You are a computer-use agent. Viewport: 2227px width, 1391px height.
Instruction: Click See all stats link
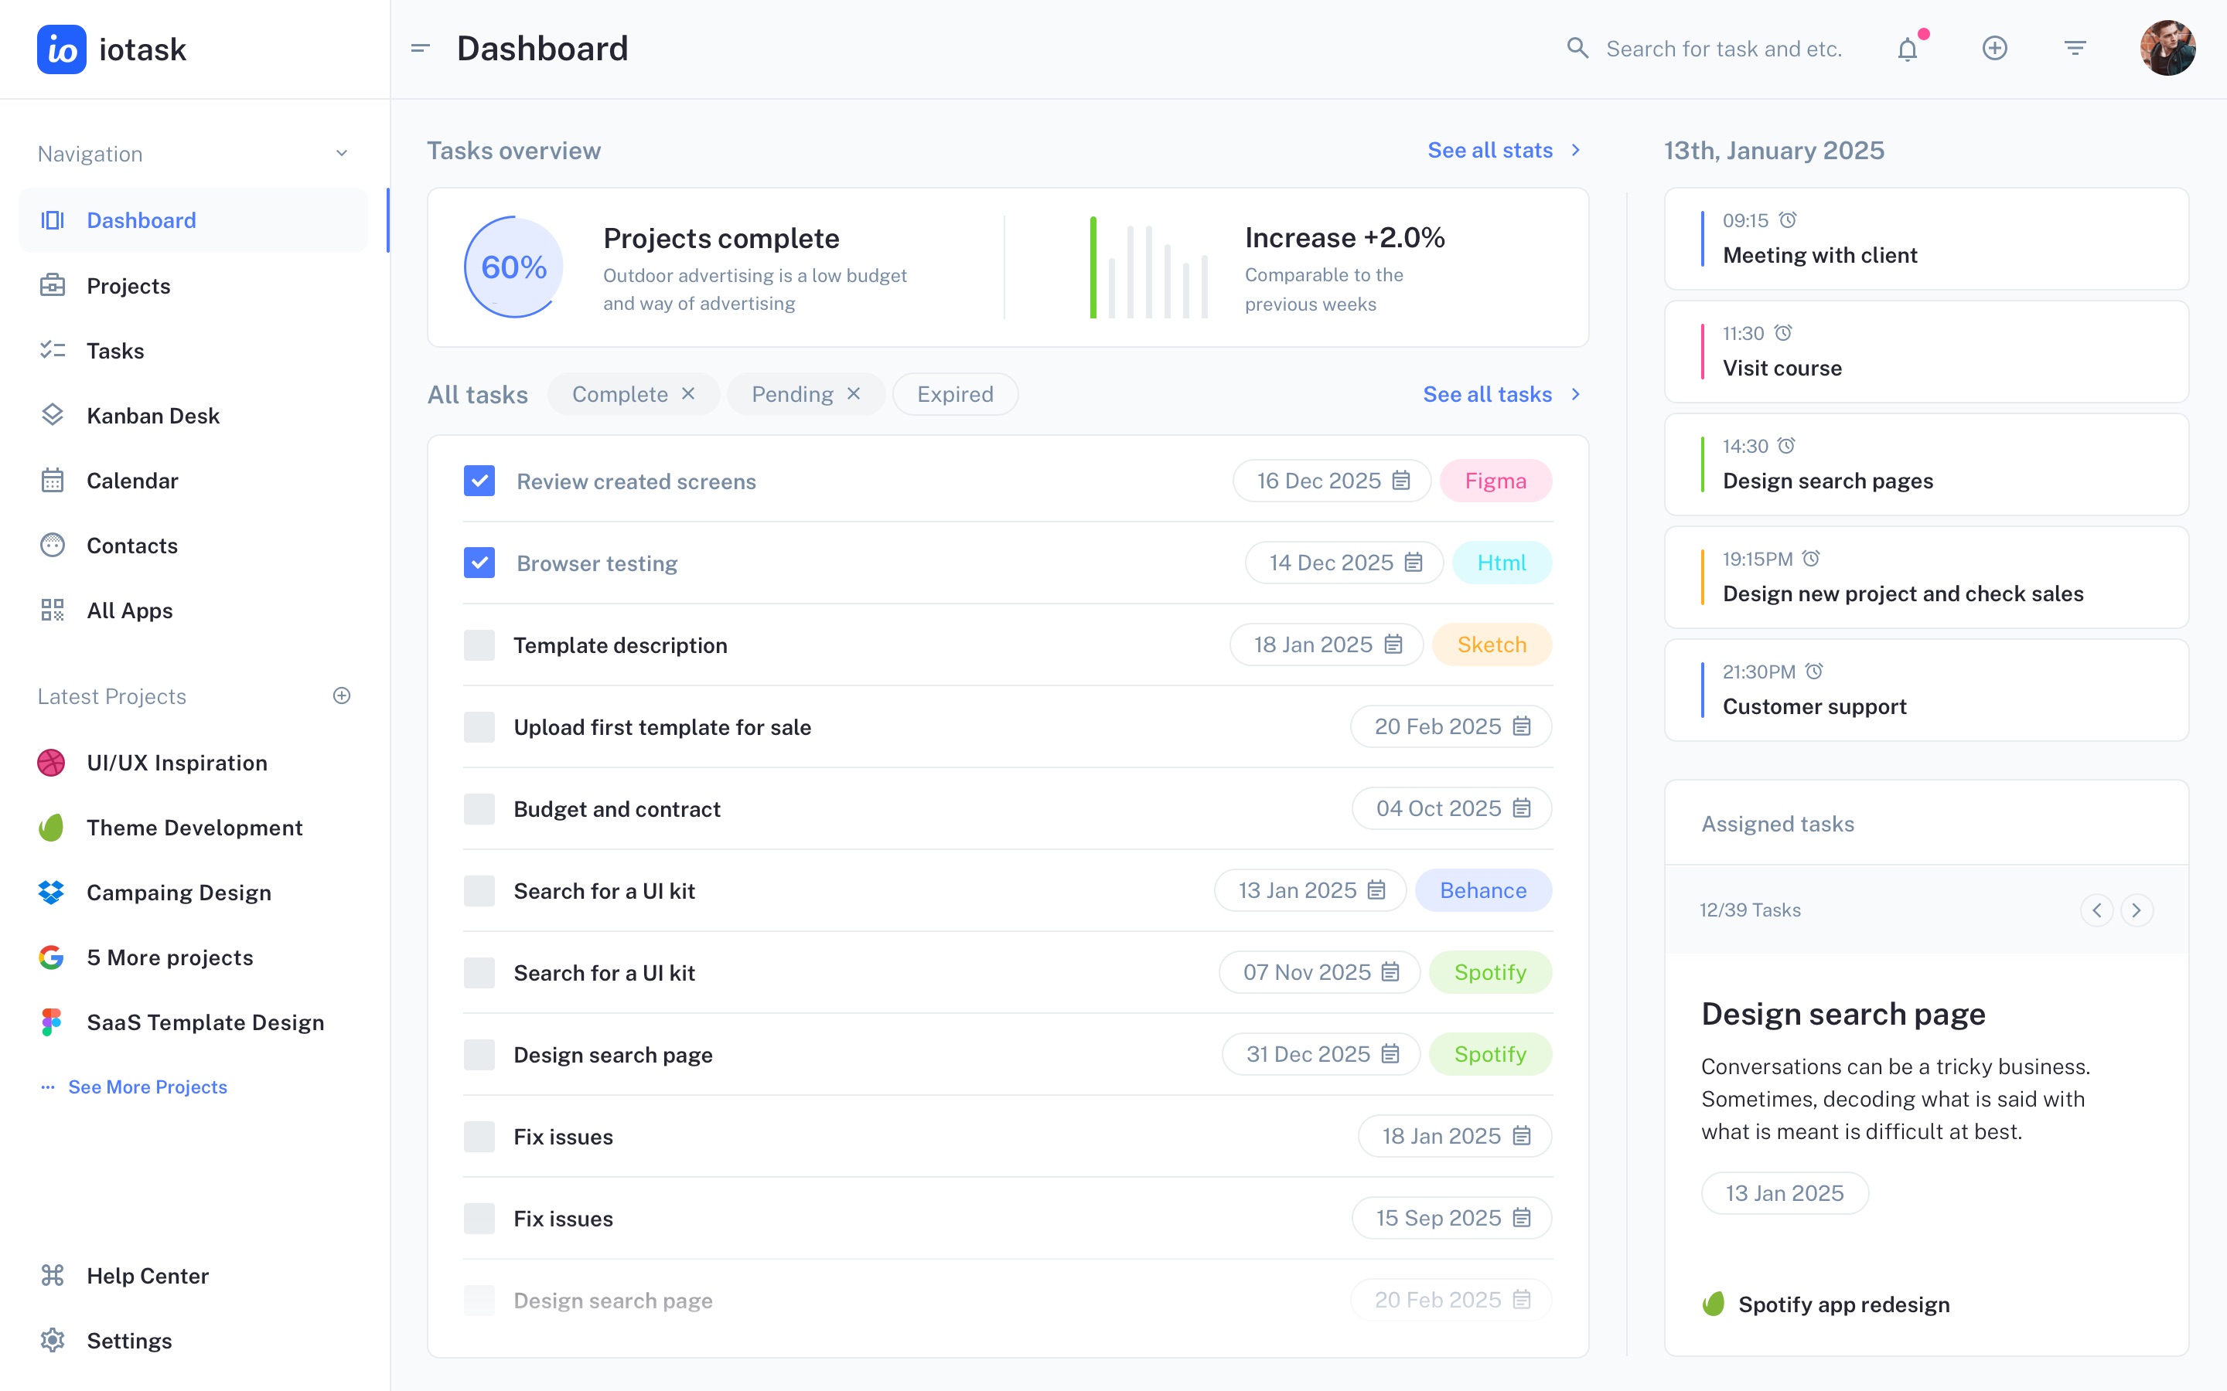(x=1490, y=150)
